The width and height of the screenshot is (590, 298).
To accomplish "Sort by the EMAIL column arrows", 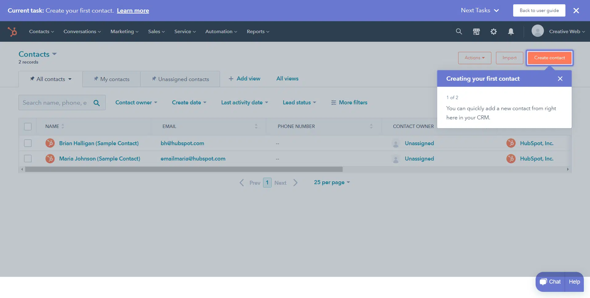I will pos(256,126).
